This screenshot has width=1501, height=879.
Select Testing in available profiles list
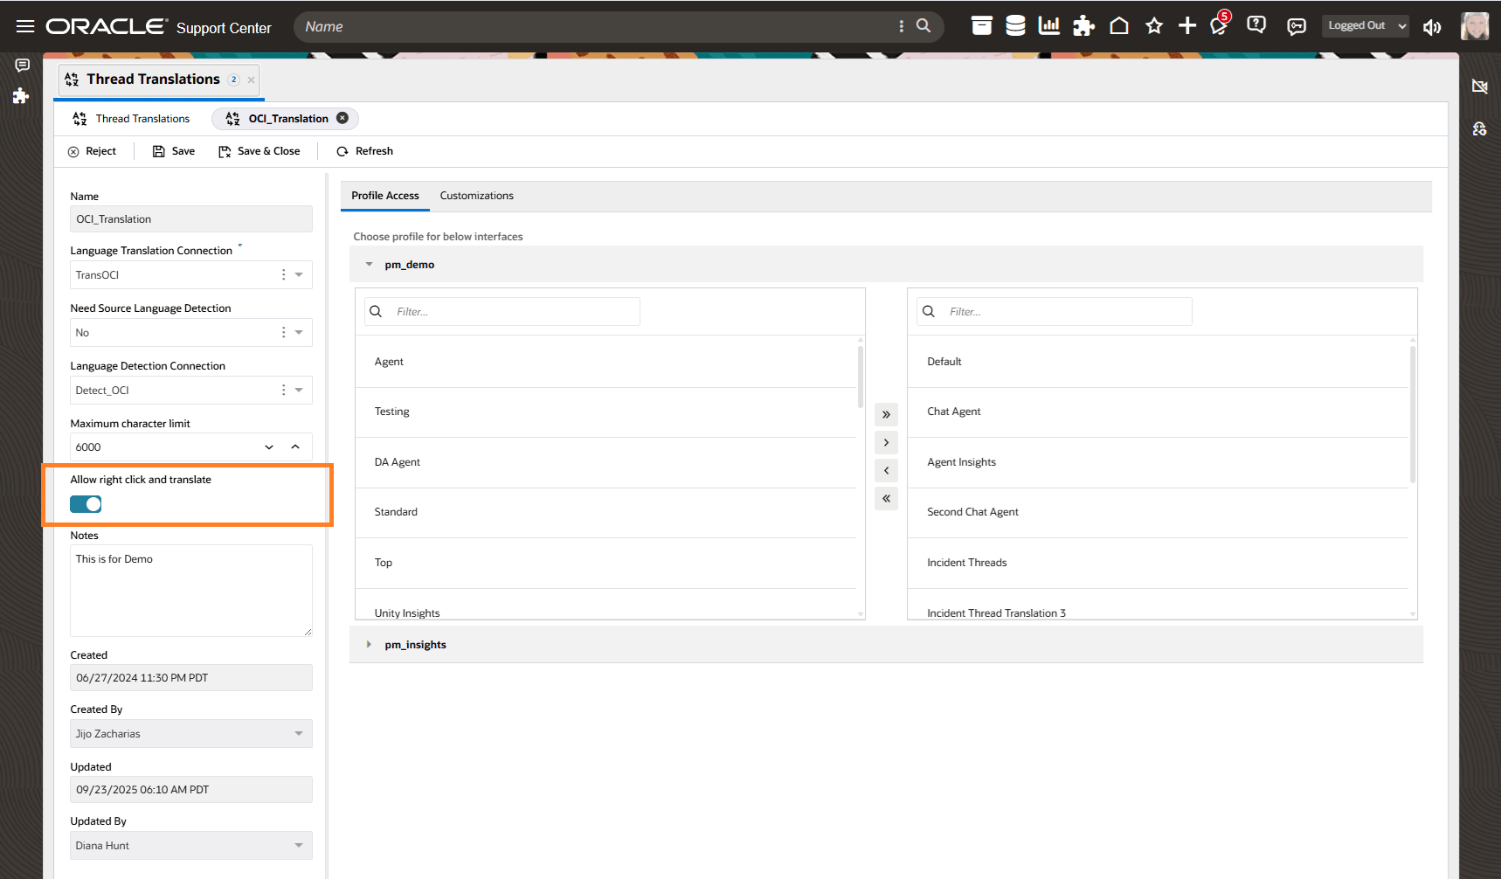point(605,412)
